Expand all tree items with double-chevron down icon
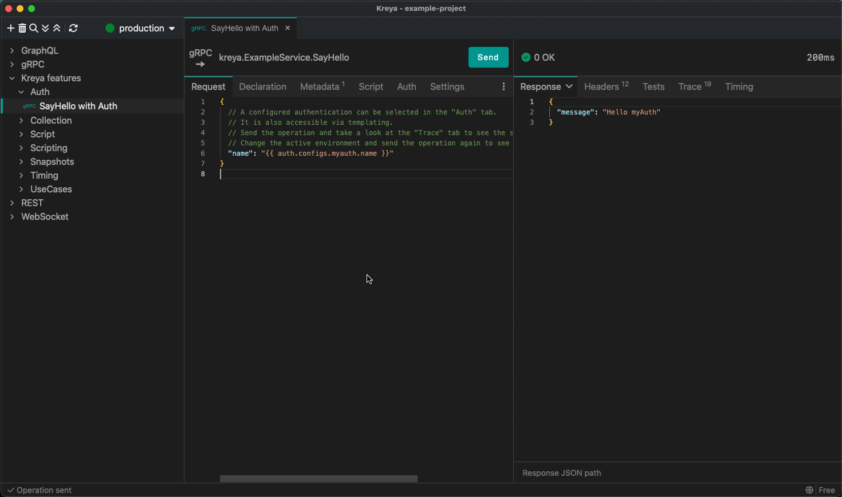Image resolution: width=842 pixels, height=497 pixels. (x=45, y=28)
